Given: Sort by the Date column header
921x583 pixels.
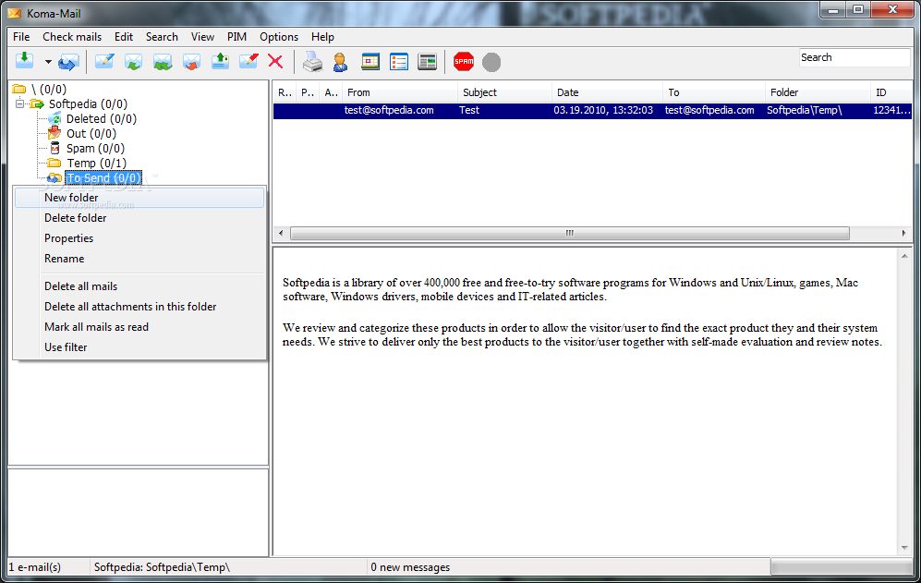Looking at the screenshot, I should [607, 92].
